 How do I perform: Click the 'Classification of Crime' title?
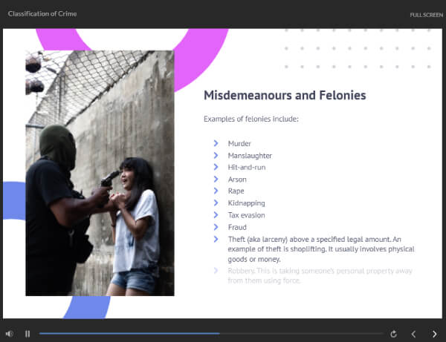coord(42,14)
